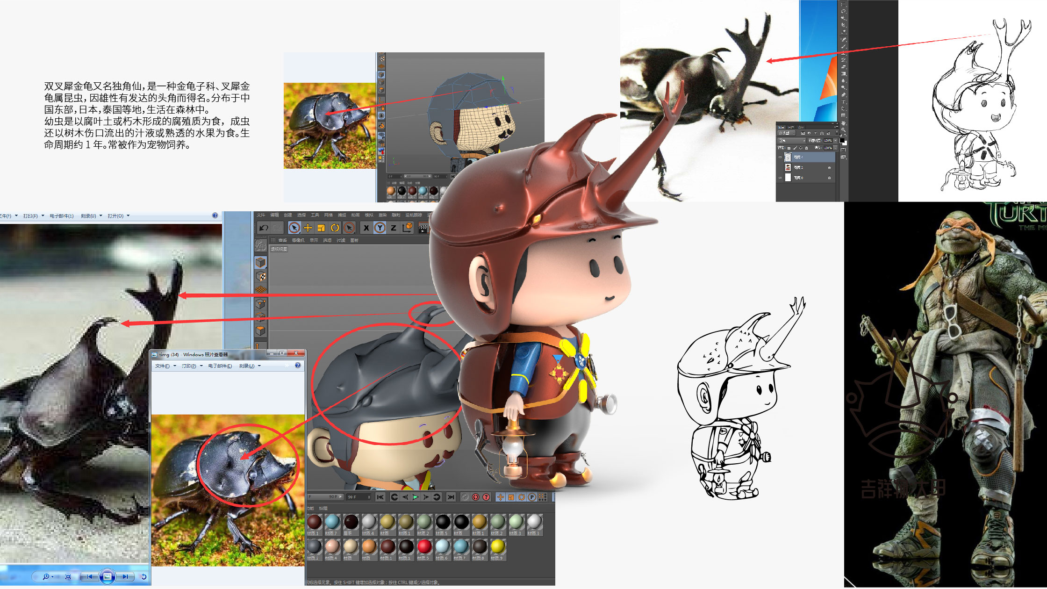The image size is (1047, 589).
Task: Jump to timeline start button
Action: tap(380, 497)
